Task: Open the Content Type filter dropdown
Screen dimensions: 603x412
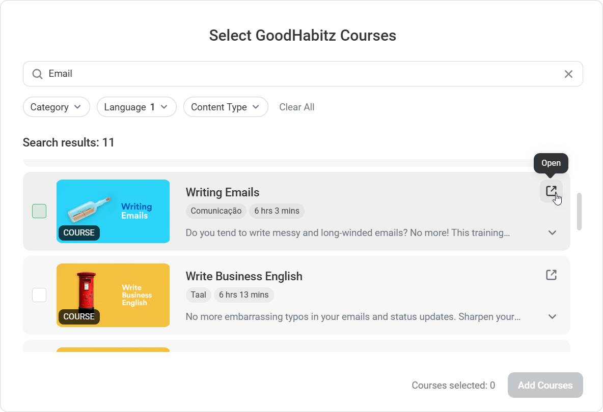Action: tap(226, 107)
